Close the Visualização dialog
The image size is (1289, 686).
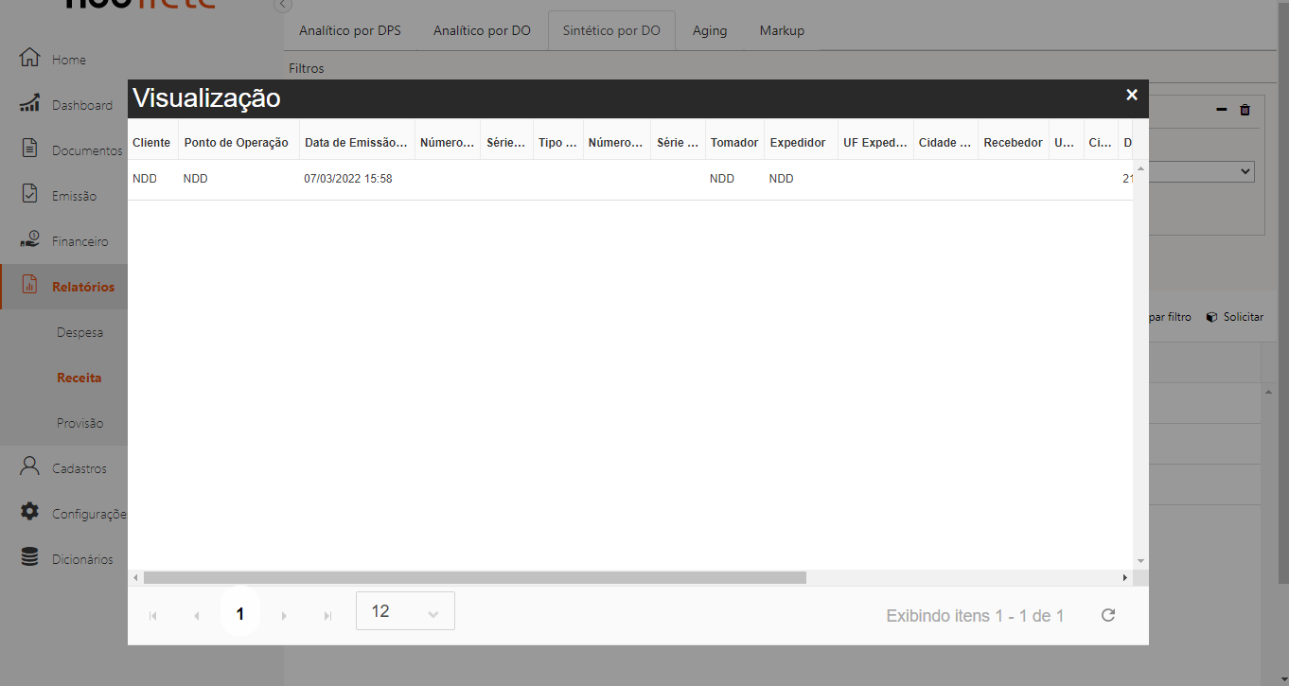(1131, 95)
